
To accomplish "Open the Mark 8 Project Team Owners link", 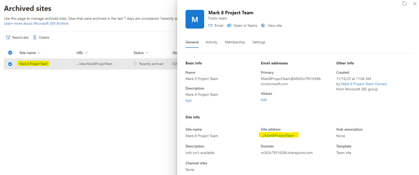I will tap(364, 84).
